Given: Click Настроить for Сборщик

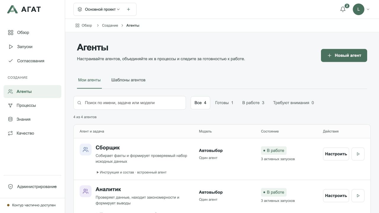Looking at the screenshot, I should pyautogui.click(x=336, y=154).
